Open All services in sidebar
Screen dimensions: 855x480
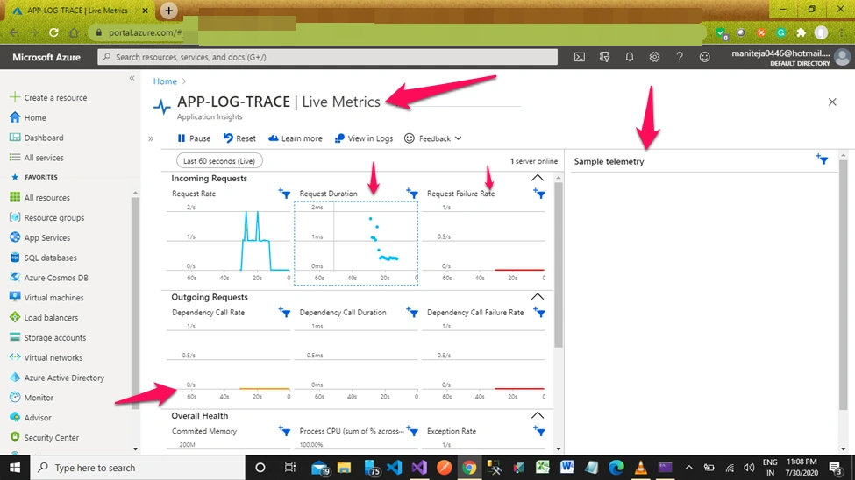[37, 158]
